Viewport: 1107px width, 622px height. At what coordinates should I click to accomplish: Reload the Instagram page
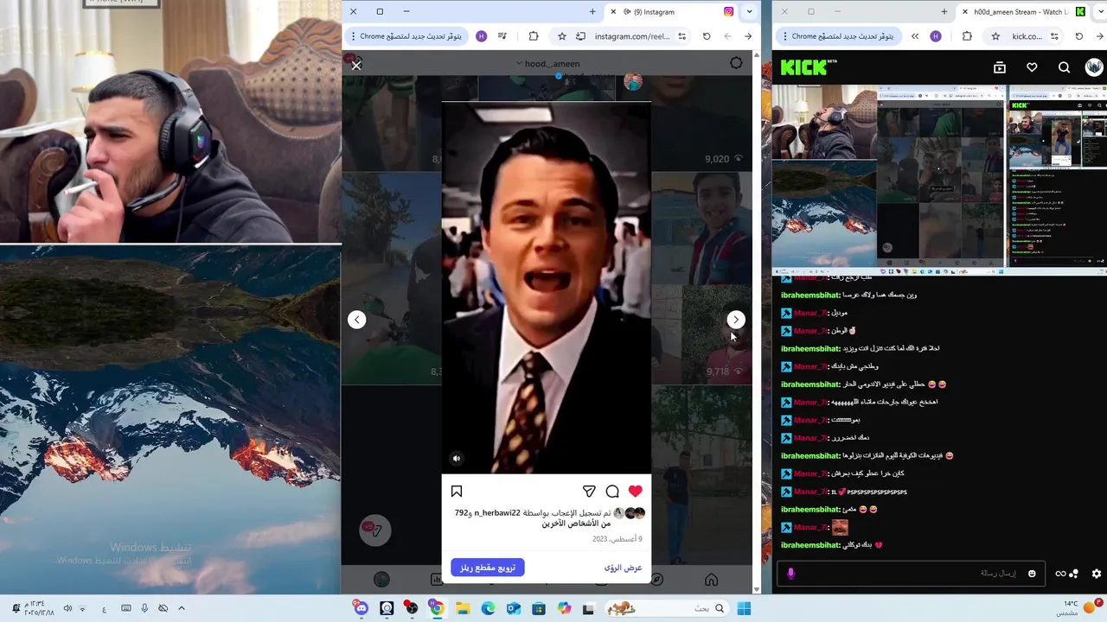[x=707, y=36]
